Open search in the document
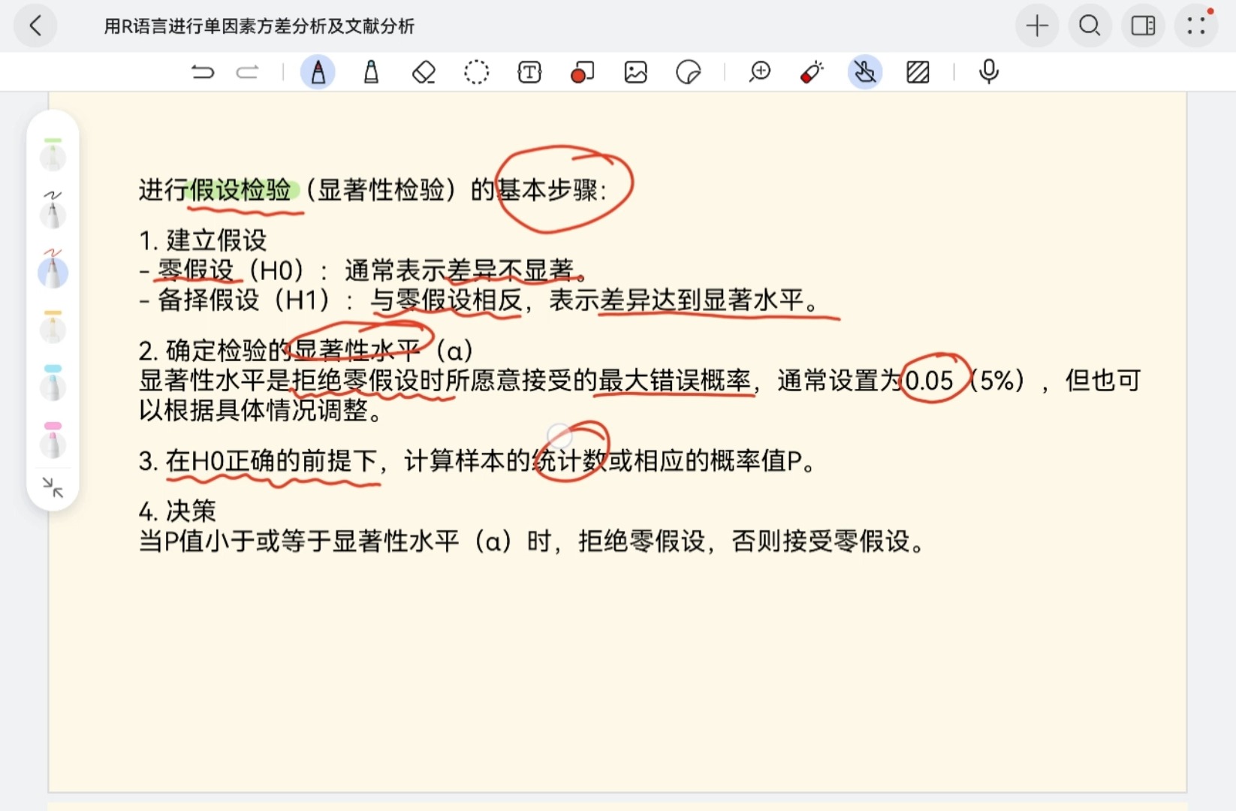 (1090, 25)
